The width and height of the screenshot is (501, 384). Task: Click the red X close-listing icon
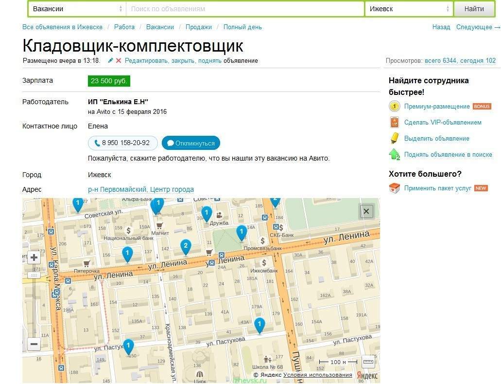click(119, 60)
